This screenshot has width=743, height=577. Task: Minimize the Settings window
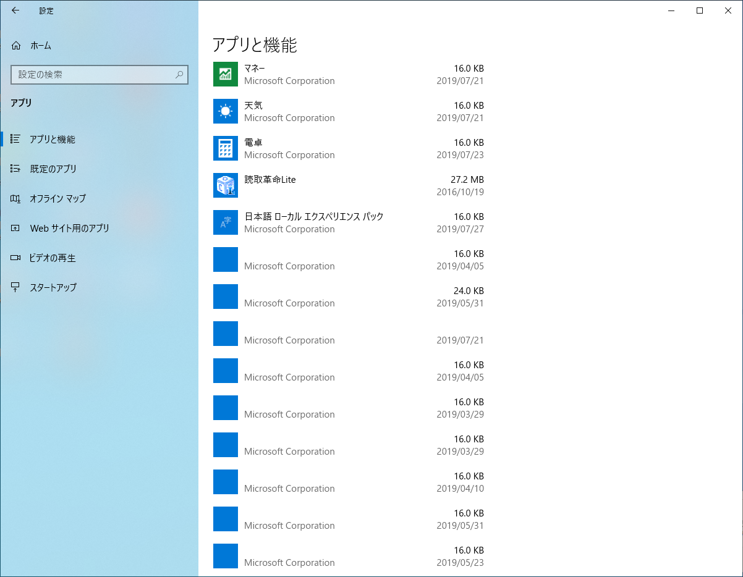(671, 11)
